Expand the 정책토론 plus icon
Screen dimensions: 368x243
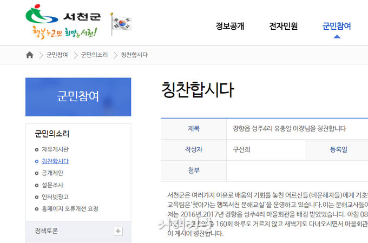(118, 231)
